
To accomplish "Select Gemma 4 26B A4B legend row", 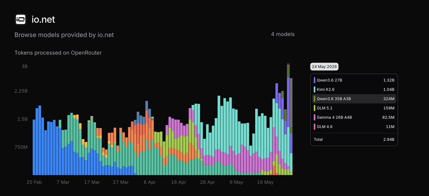I will click(354, 117).
